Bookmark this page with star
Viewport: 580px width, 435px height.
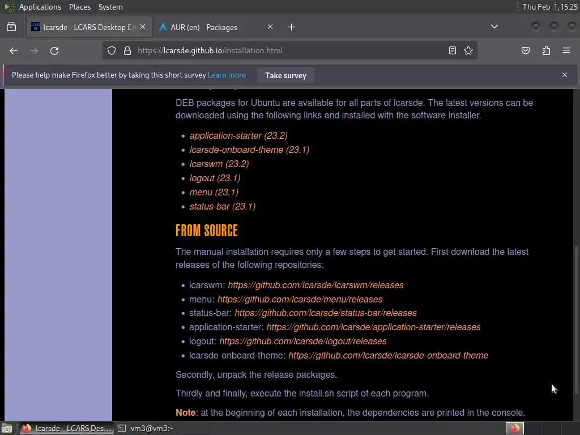pos(468,50)
